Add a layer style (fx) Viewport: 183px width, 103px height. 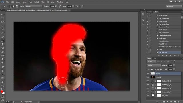coord(161,102)
